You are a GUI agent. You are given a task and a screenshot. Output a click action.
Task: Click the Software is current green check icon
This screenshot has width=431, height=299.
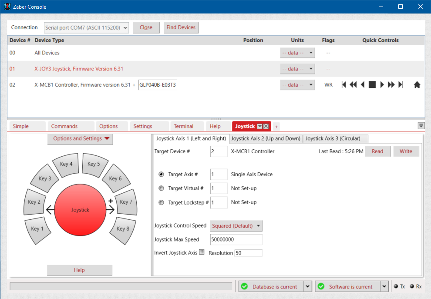(321, 286)
